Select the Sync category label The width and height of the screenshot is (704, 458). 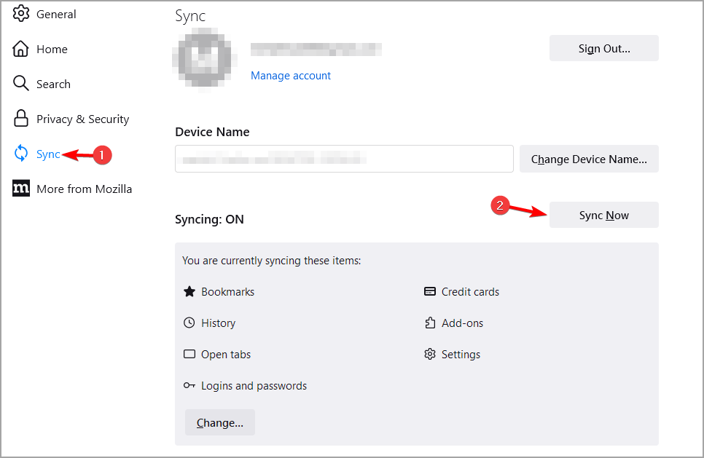coord(48,154)
